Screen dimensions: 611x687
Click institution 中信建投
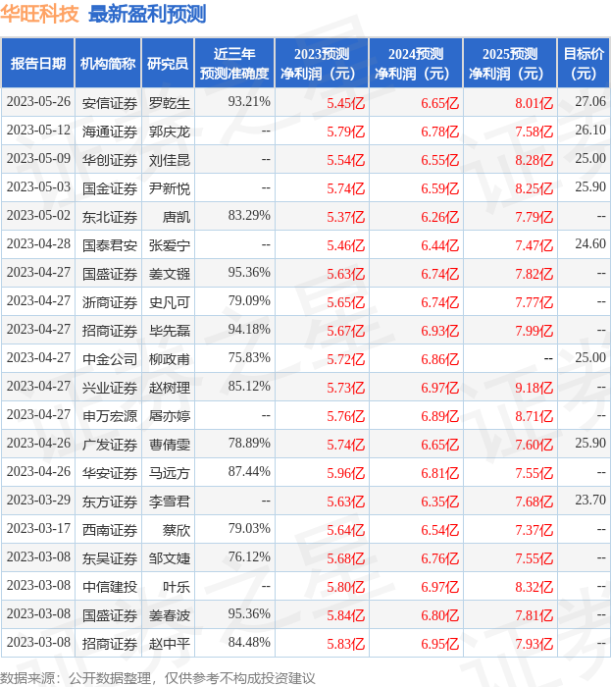pyautogui.click(x=110, y=588)
